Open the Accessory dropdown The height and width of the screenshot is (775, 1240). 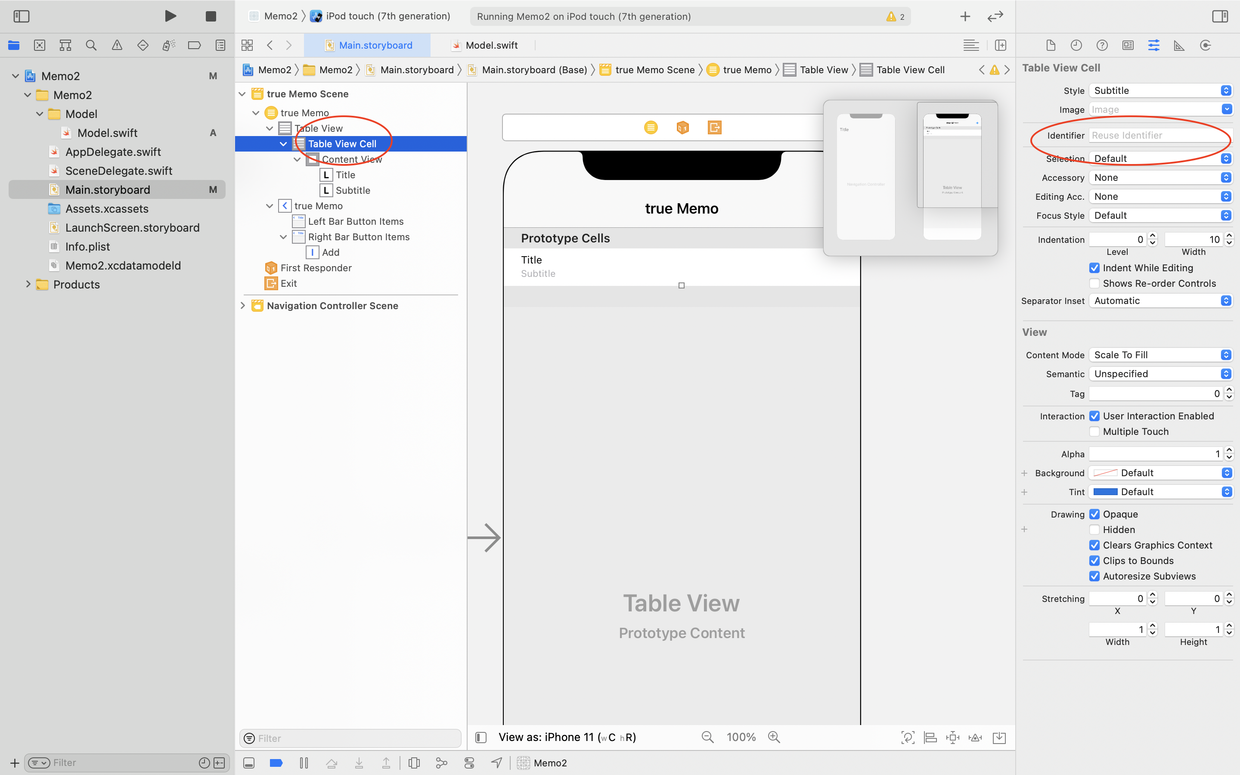(x=1160, y=178)
